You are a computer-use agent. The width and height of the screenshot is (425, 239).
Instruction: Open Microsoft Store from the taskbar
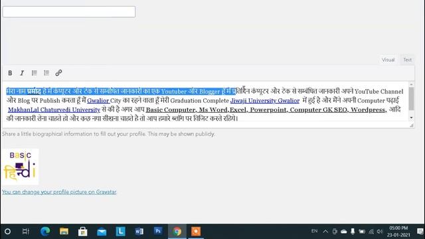[82, 232]
